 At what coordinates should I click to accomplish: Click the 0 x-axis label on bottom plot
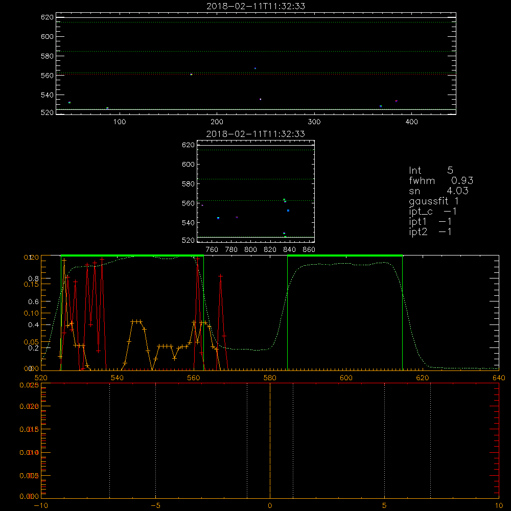point(270,506)
